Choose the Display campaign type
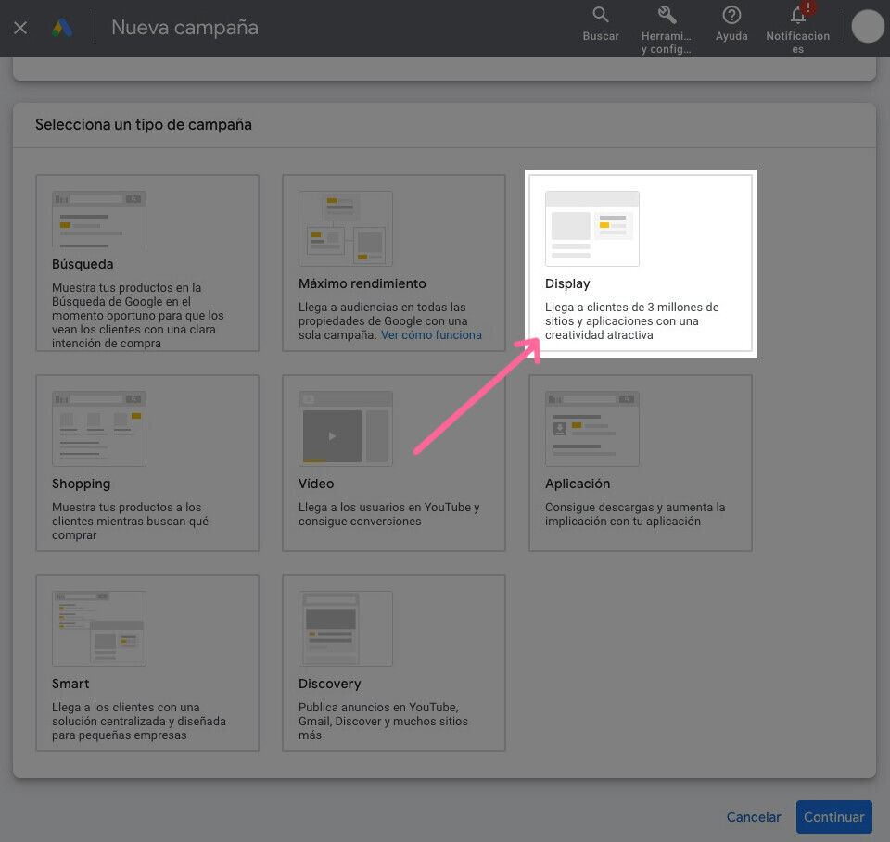The width and height of the screenshot is (890, 842). [640, 262]
